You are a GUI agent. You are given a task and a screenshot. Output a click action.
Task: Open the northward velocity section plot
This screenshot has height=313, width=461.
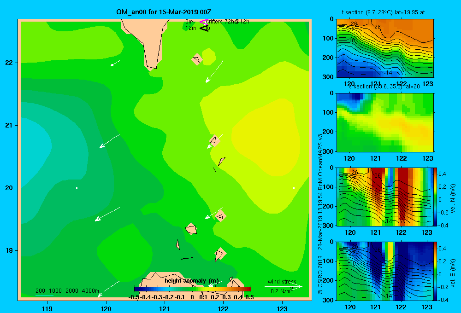[x=385, y=197]
